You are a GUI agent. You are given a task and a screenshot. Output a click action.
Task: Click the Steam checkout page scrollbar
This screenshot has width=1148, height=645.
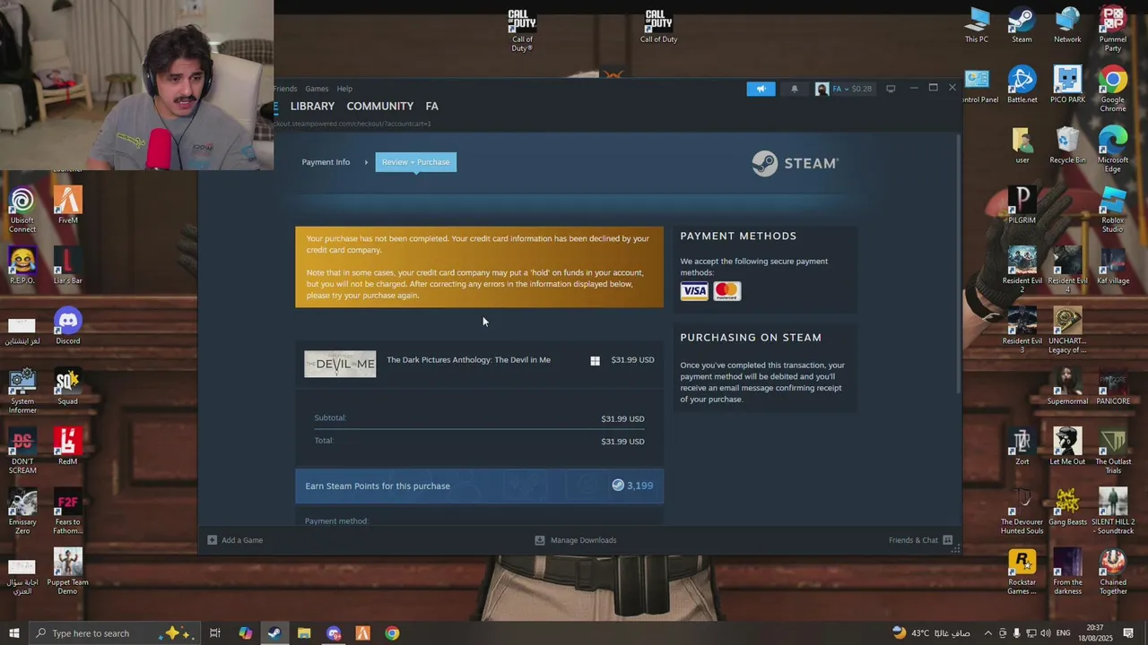[959, 264]
